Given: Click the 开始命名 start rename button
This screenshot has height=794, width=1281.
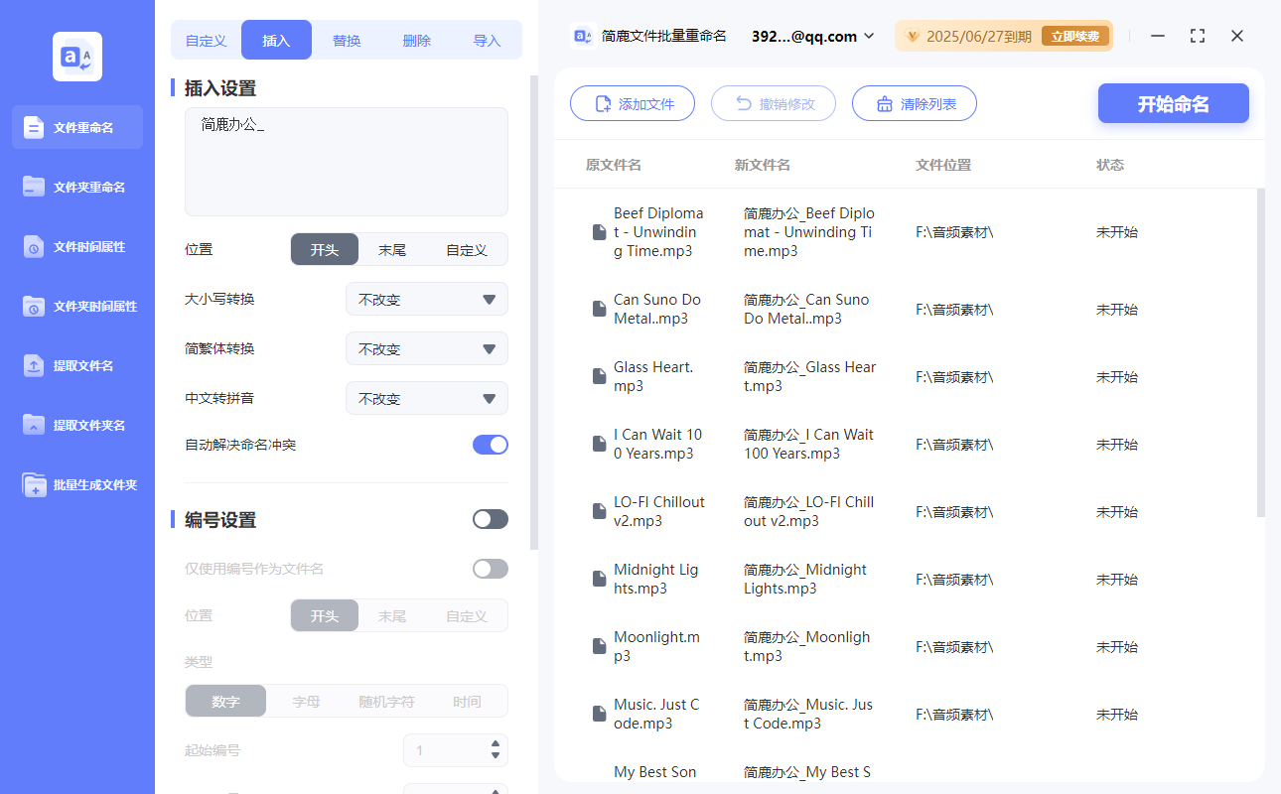Looking at the screenshot, I should click(x=1173, y=102).
